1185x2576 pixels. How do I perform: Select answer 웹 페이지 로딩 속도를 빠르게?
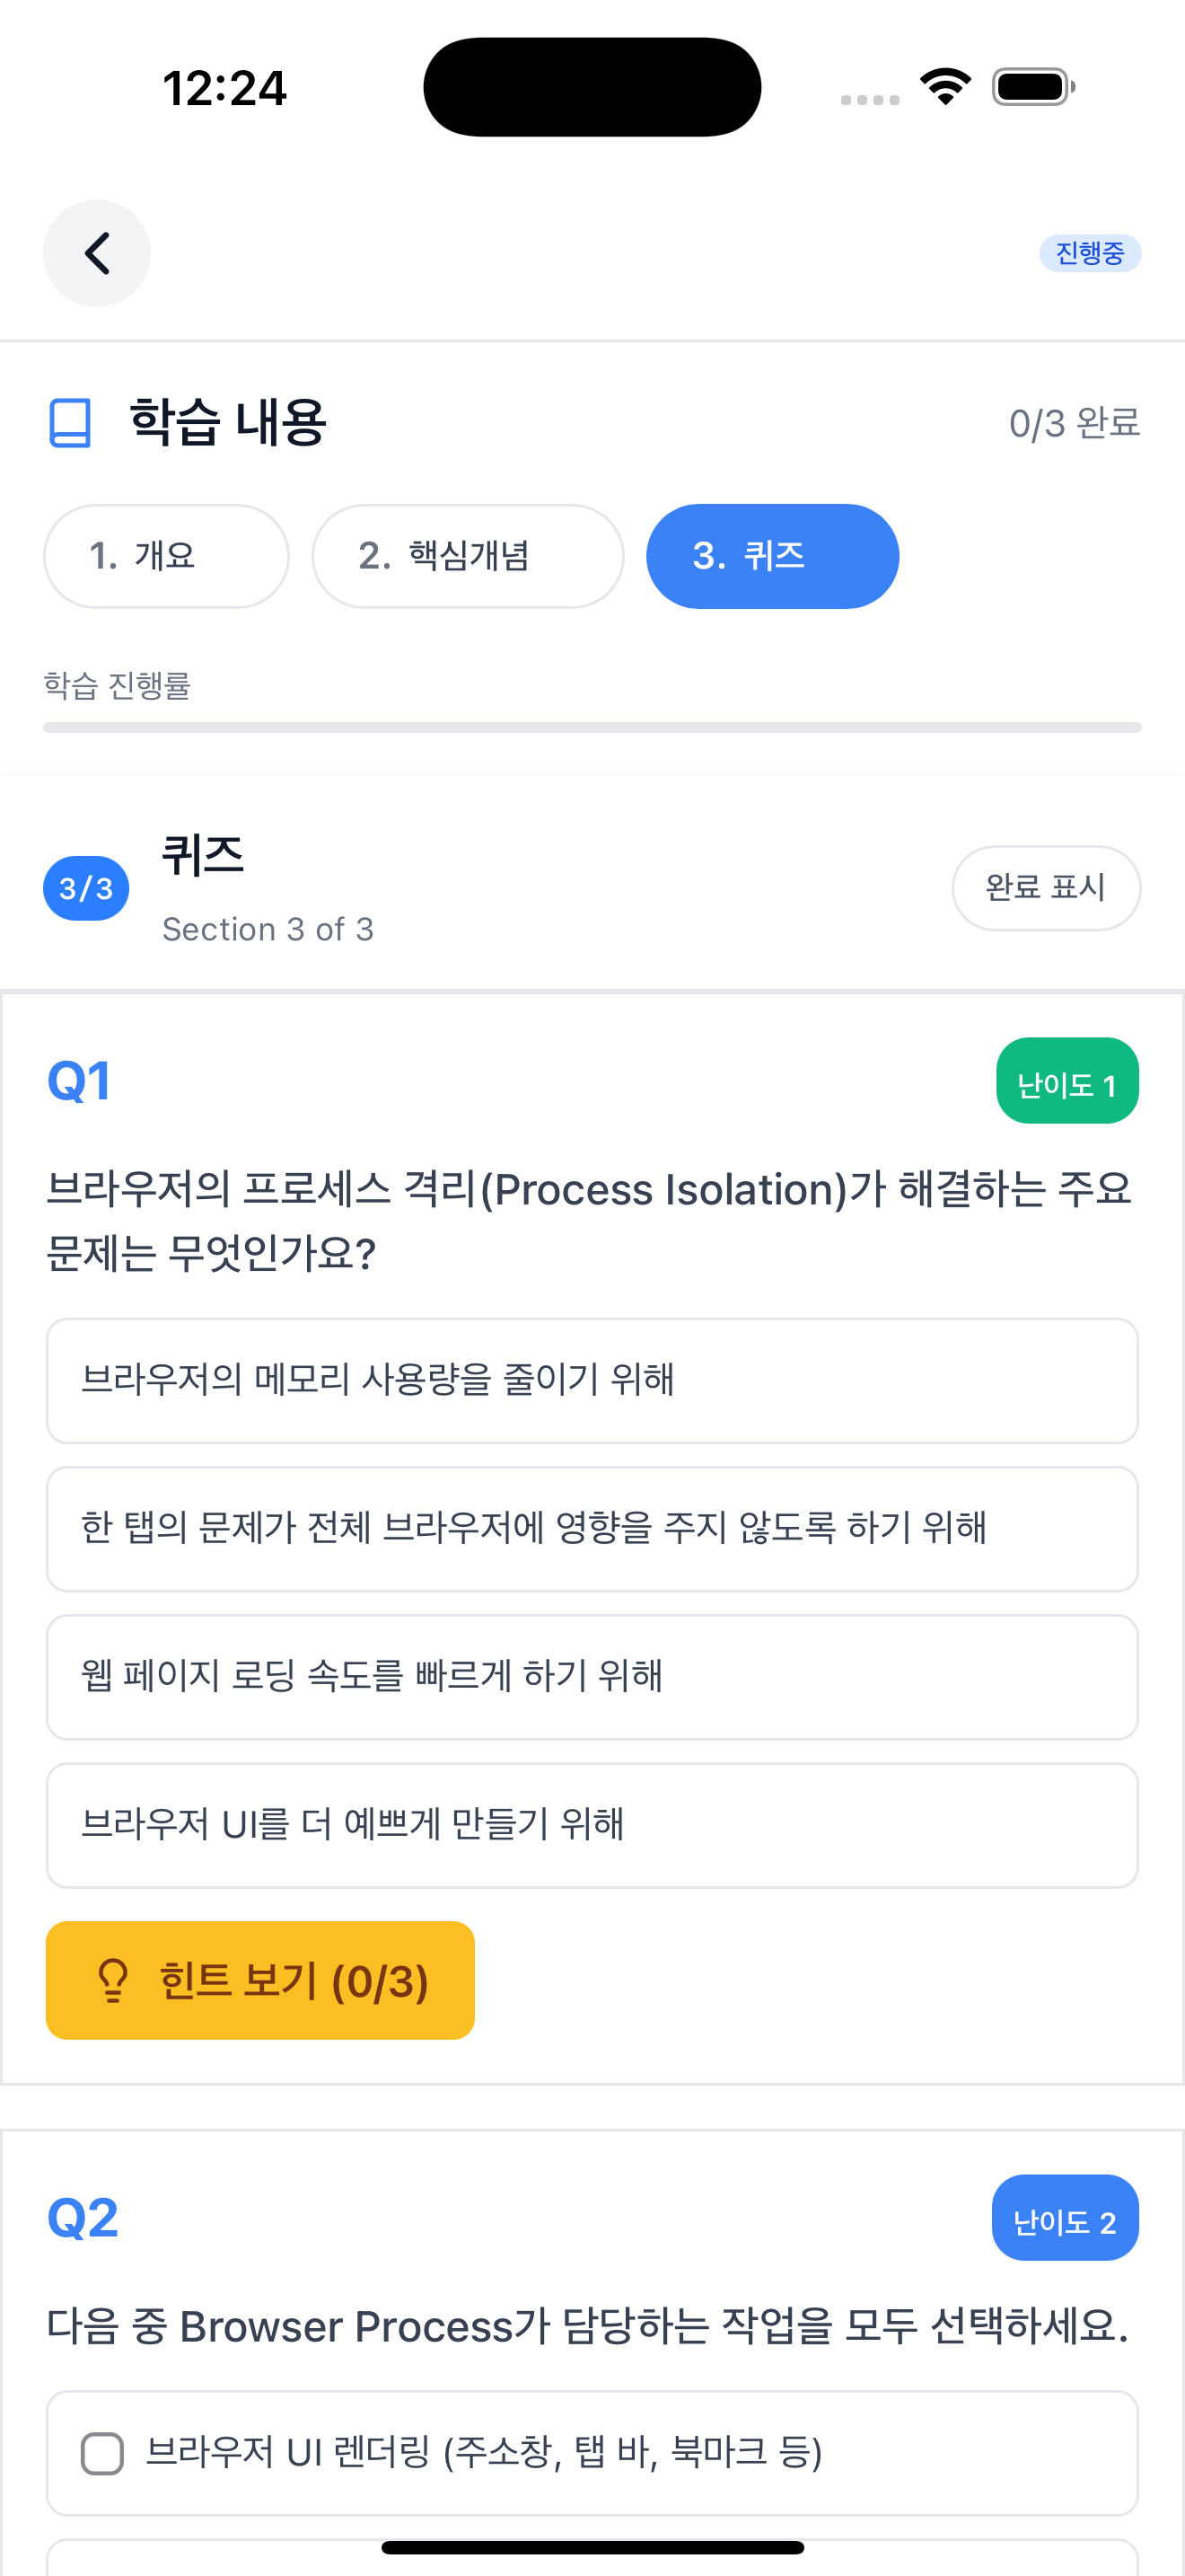point(592,1676)
